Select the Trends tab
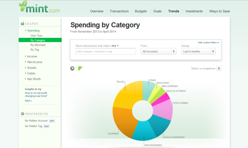The image size is (248, 148). point(173,11)
